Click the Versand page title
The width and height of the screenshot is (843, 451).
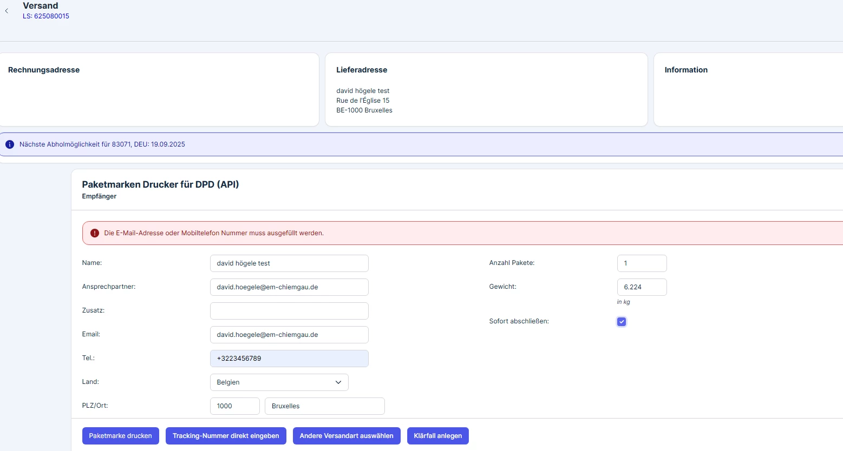[41, 6]
